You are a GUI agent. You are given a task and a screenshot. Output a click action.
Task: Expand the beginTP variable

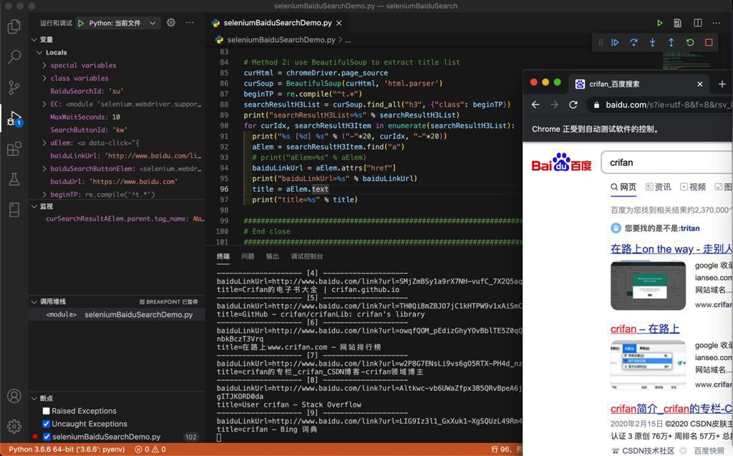pyautogui.click(x=44, y=194)
